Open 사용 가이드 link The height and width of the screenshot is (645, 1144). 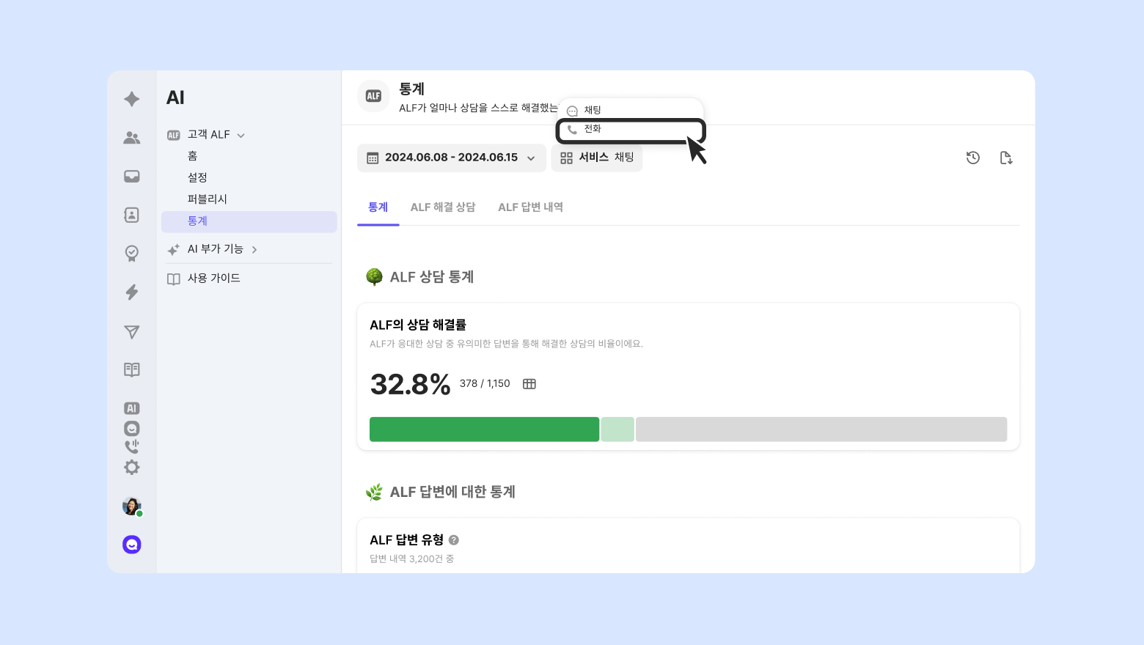click(x=213, y=279)
